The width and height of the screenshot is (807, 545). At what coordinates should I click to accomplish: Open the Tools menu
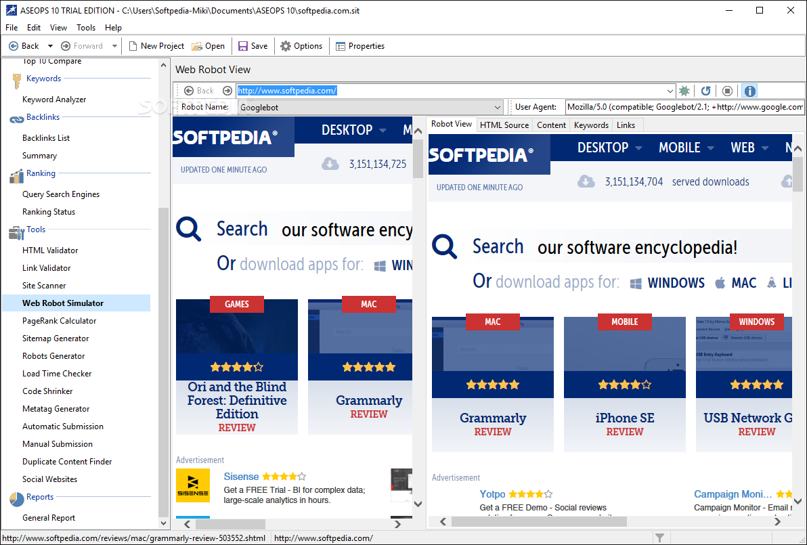(86, 28)
